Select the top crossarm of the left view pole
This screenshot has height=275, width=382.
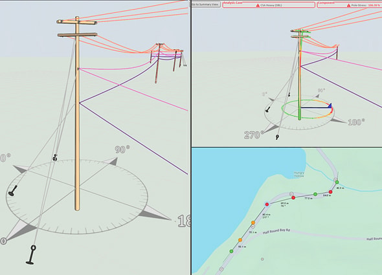tap(77, 22)
